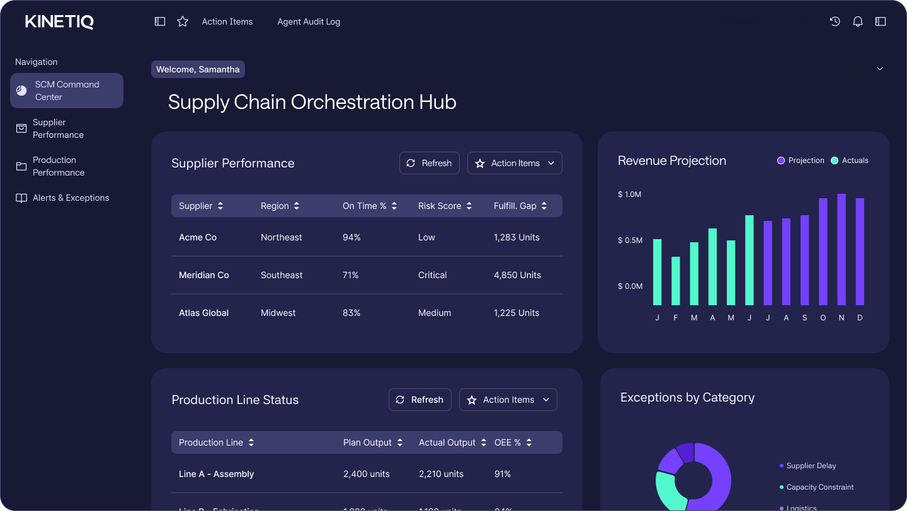Click the Supplier Performance inbox icon
Screen dimensions: 907x511
coord(21,128)
